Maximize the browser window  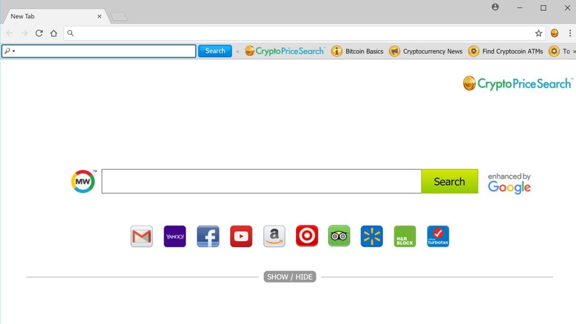[x=543, y=8]
